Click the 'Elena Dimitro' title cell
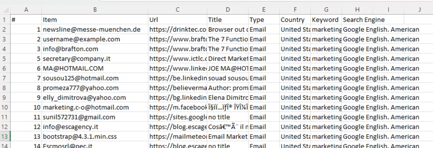433x148 pixels. pyautogui.click(x=227, y=97)
